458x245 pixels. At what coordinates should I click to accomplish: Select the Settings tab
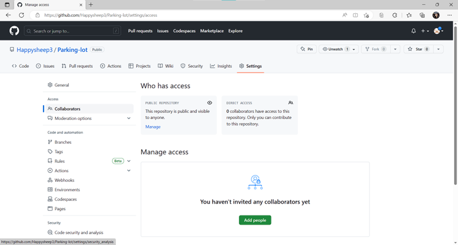(x=250, y=66)
